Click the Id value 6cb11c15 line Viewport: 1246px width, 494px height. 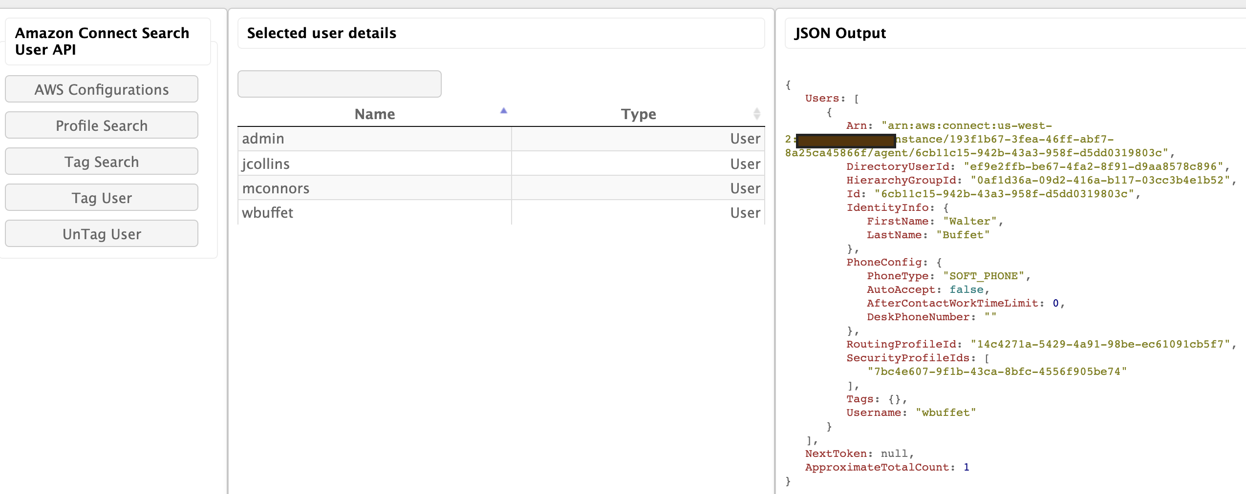(x=1004, y=194)
